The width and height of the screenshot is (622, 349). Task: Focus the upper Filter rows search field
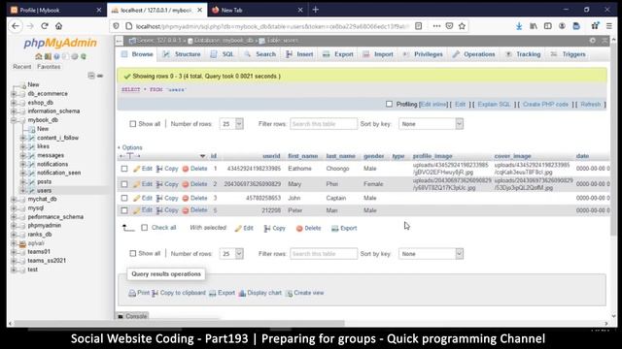pos(324,124)
